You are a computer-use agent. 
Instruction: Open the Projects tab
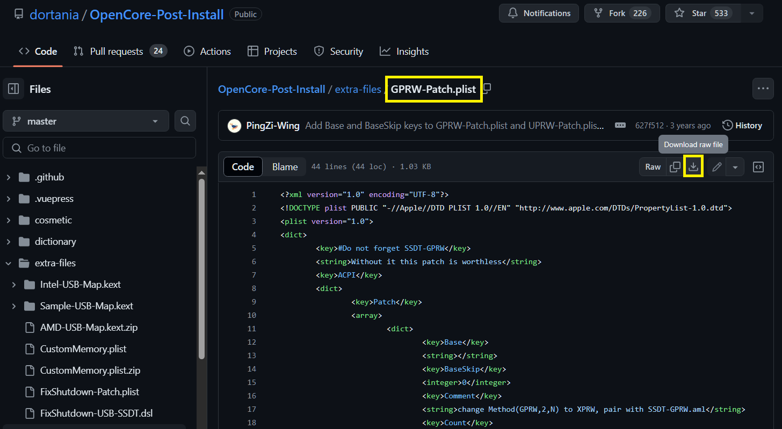point(272,52)
